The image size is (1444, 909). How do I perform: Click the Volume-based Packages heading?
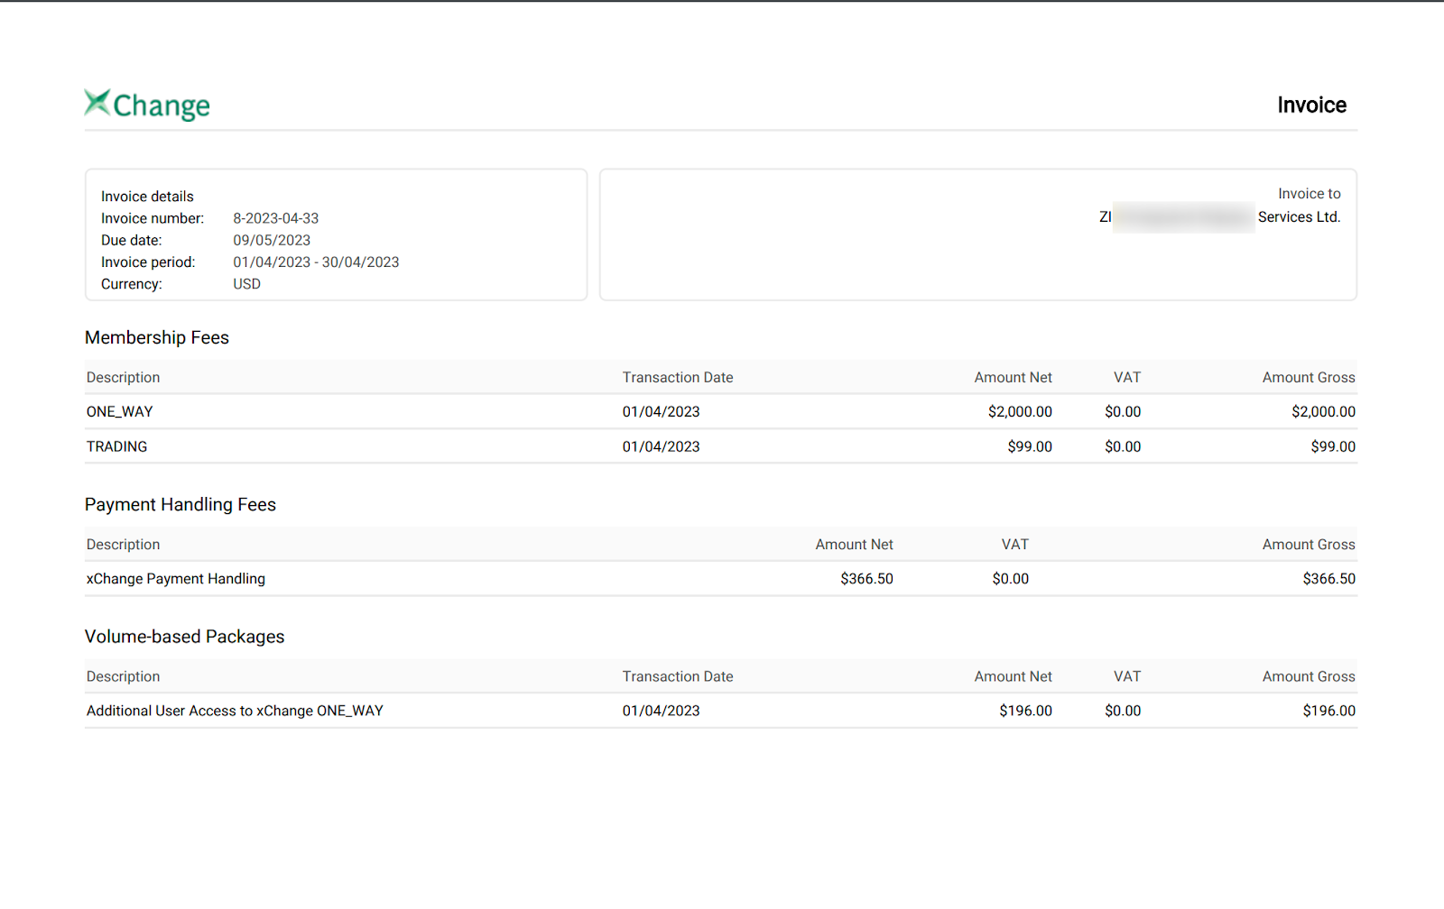point(185,637)
